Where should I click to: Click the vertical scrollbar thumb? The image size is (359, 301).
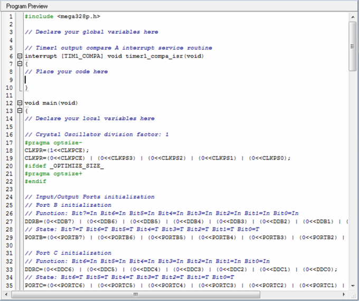tap(353, 47)
